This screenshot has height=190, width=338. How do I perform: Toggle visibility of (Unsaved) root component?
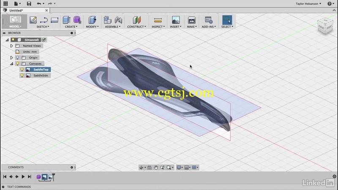click(13, 40)
